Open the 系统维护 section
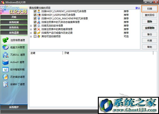 pyautogui.click(x=14, y=107)
